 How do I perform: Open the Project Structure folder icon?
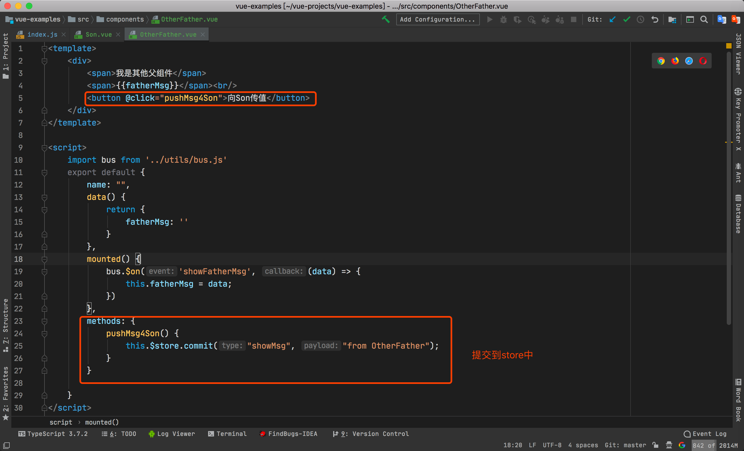click(x=672, y=19)
